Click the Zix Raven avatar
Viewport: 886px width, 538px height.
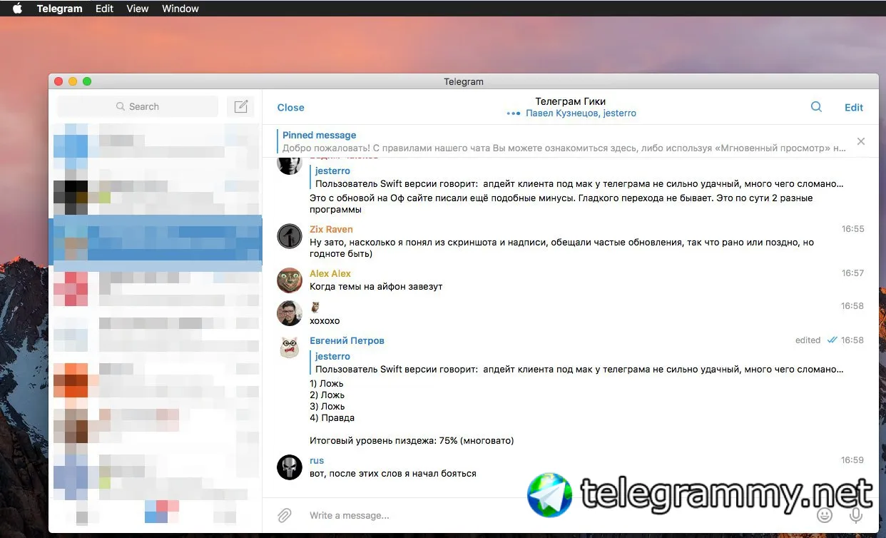click(290, 236)
